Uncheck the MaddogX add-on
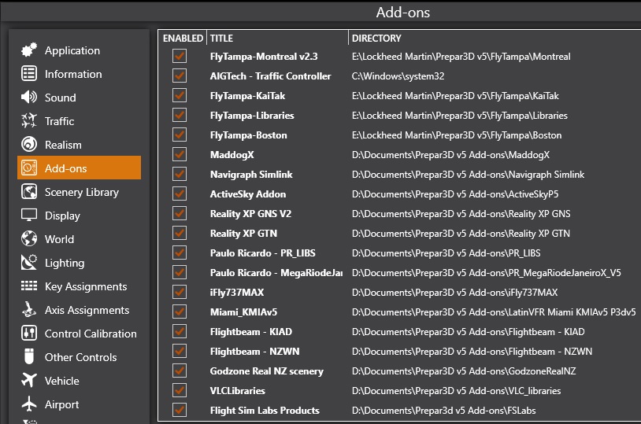This screenshot has width=641, height=424. point(179,154)
